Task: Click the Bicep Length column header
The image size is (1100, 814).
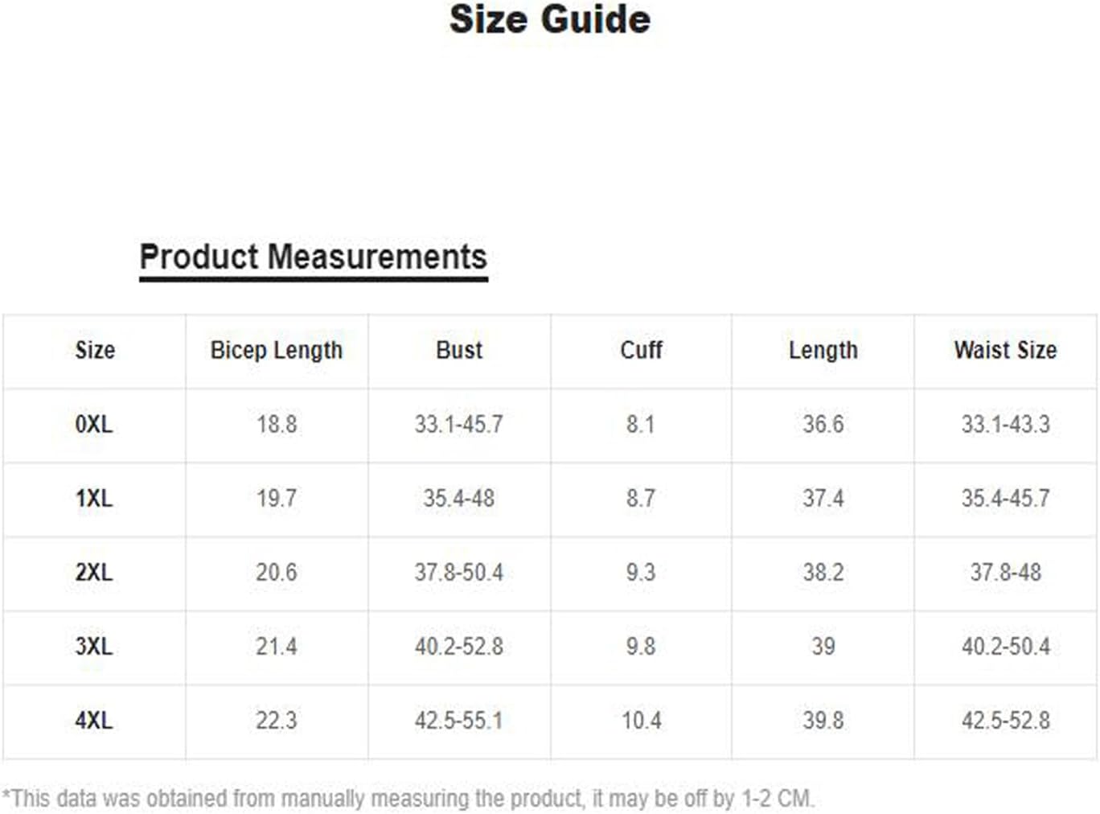Action: 277,350
